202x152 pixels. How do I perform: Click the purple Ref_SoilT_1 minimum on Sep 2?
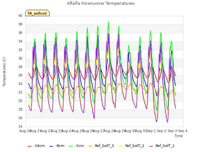coord(168,122)
